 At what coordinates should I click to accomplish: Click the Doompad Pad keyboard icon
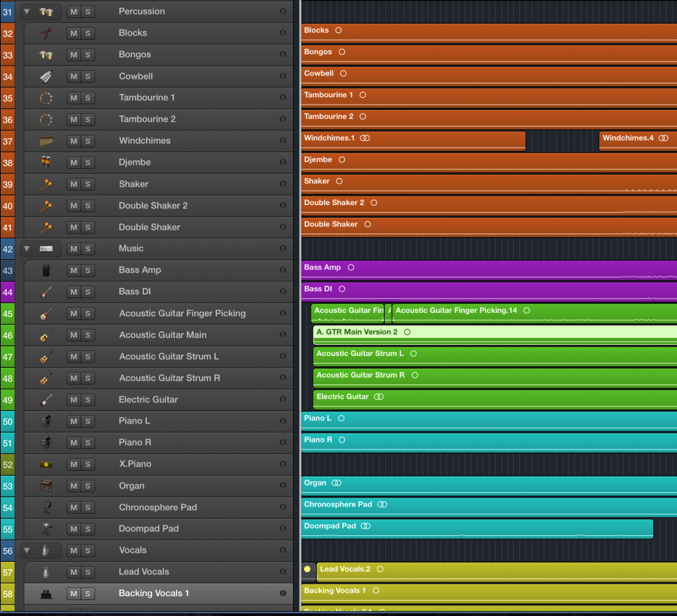click(46, 529)
